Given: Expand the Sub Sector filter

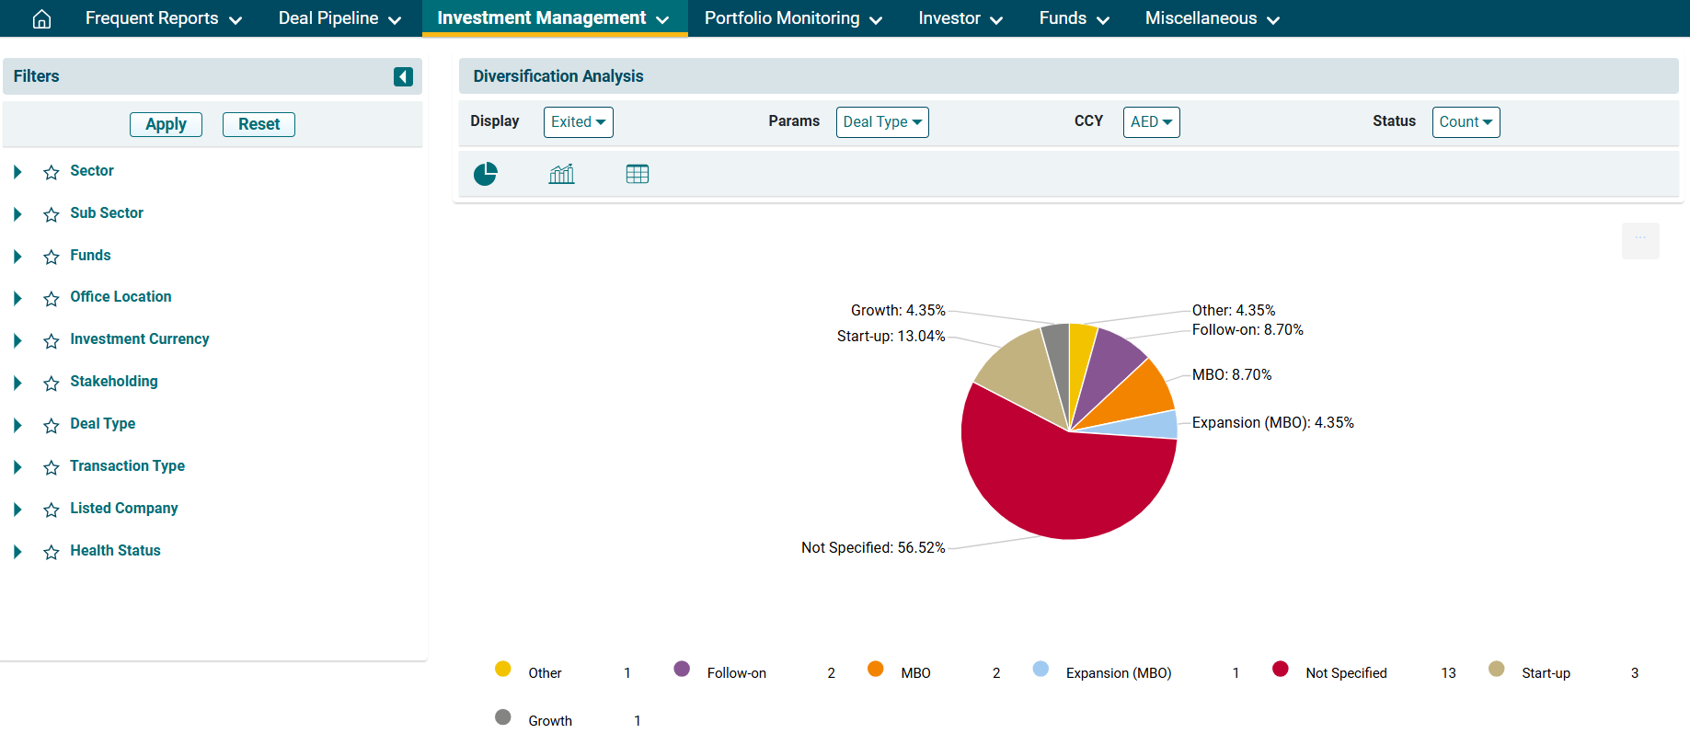Looking at the screenshot, I should [17, 214].
